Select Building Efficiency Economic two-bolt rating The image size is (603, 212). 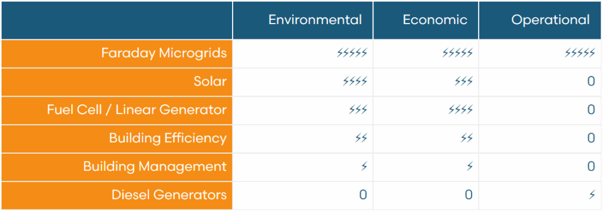(466, 138)
